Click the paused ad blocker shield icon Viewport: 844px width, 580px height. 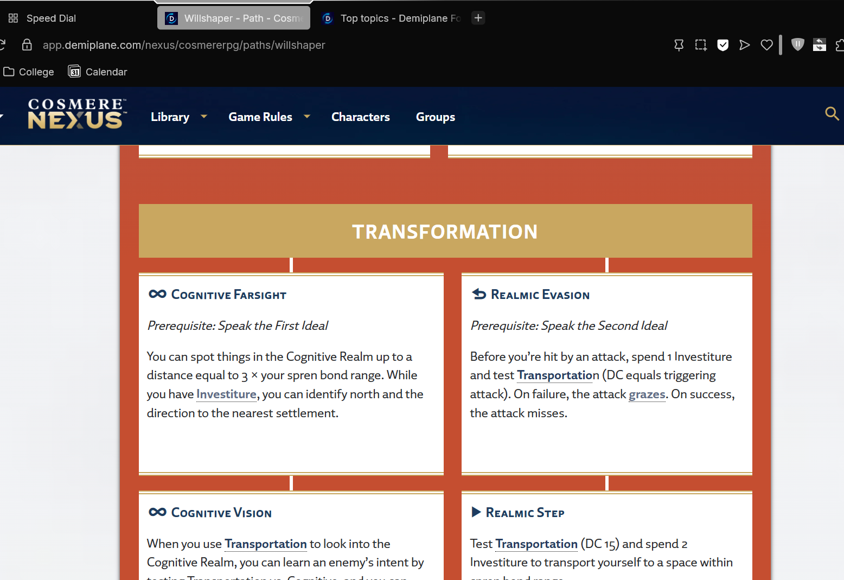(797, 44)
